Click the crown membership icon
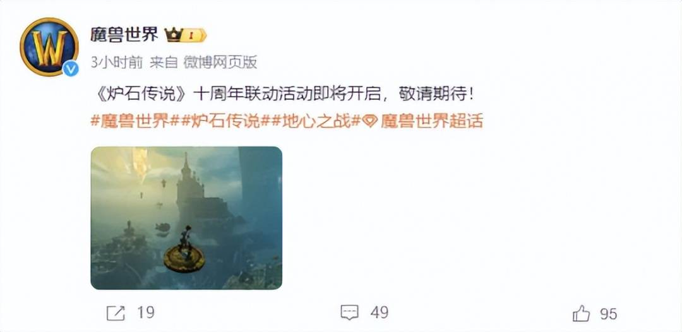The height and width of the screenshot is (332, 682). [172, 35]
